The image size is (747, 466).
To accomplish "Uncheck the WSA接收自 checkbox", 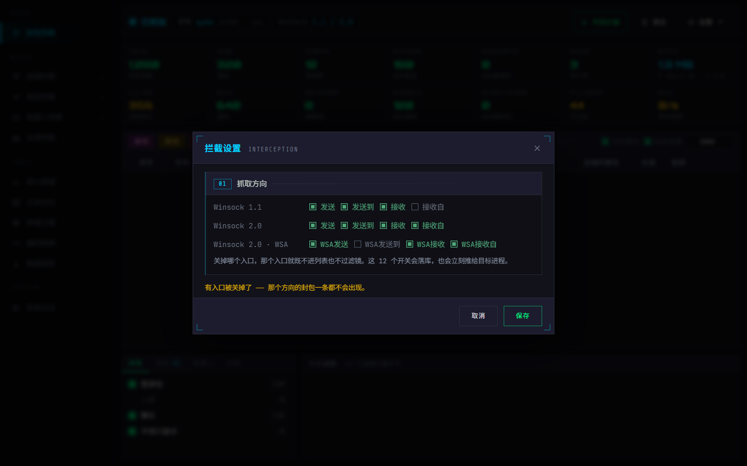I will tap(454, 244).
